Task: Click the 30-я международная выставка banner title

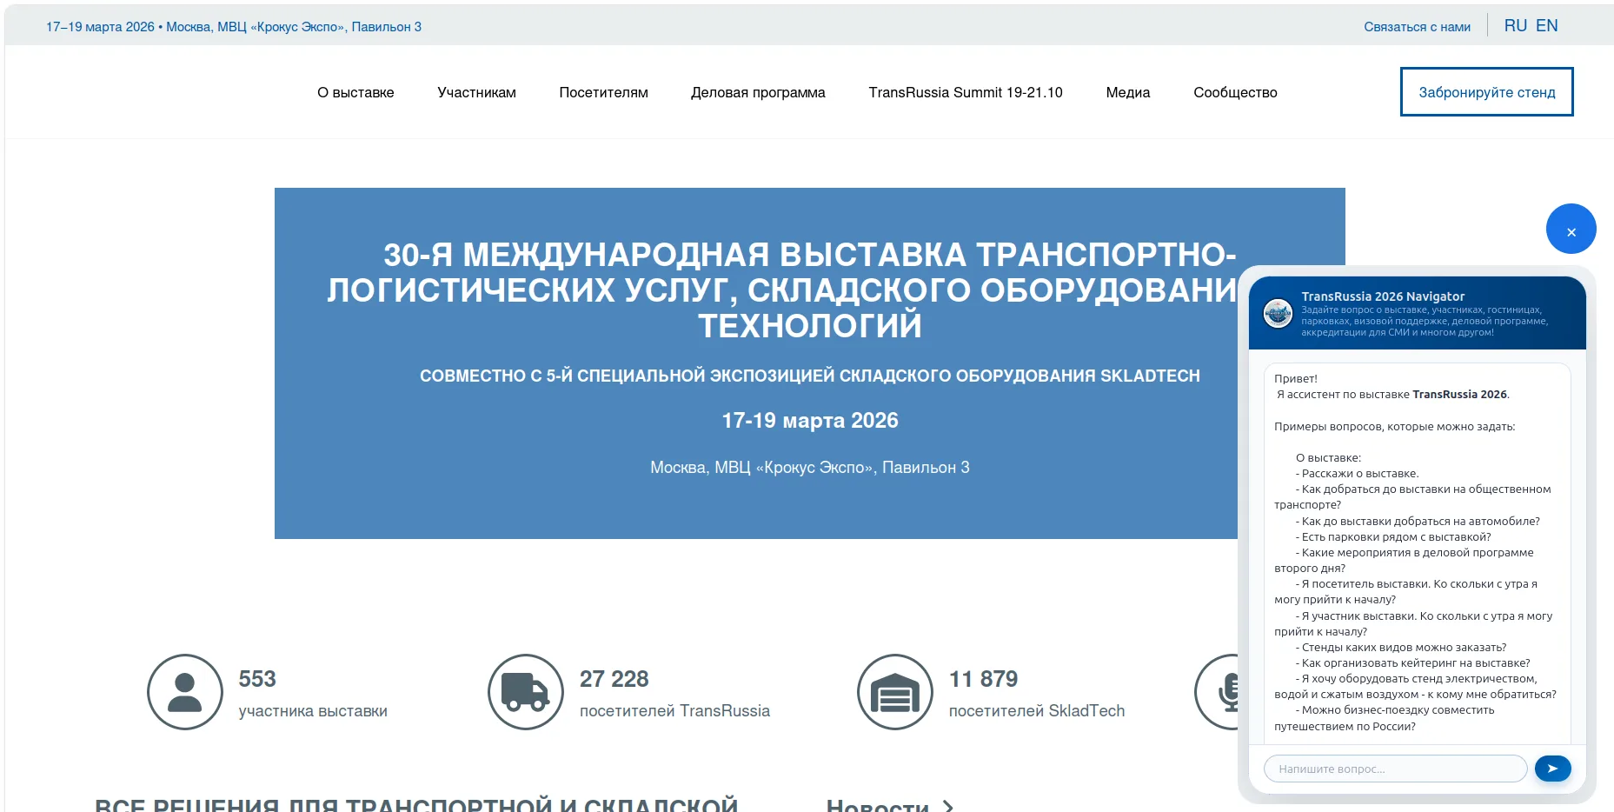Action: (782, 290)
